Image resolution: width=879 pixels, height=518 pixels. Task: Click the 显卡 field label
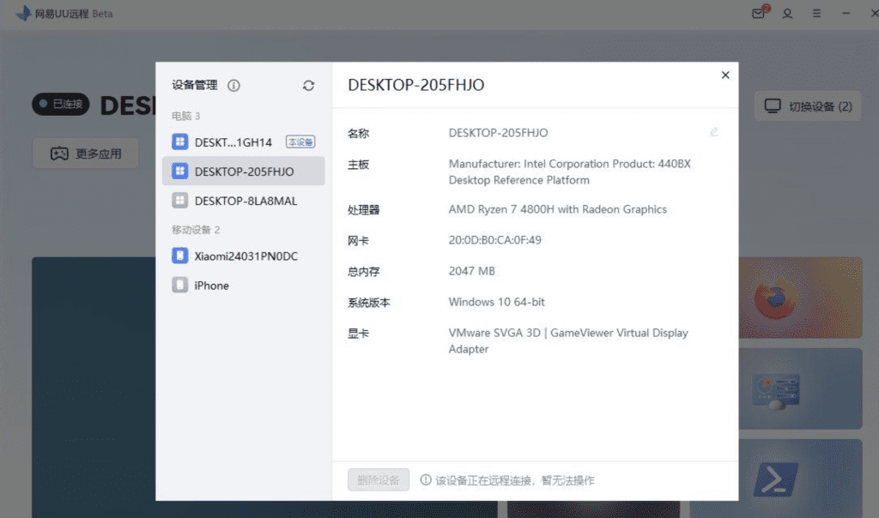pyautogui.click(x=358, y=334)
